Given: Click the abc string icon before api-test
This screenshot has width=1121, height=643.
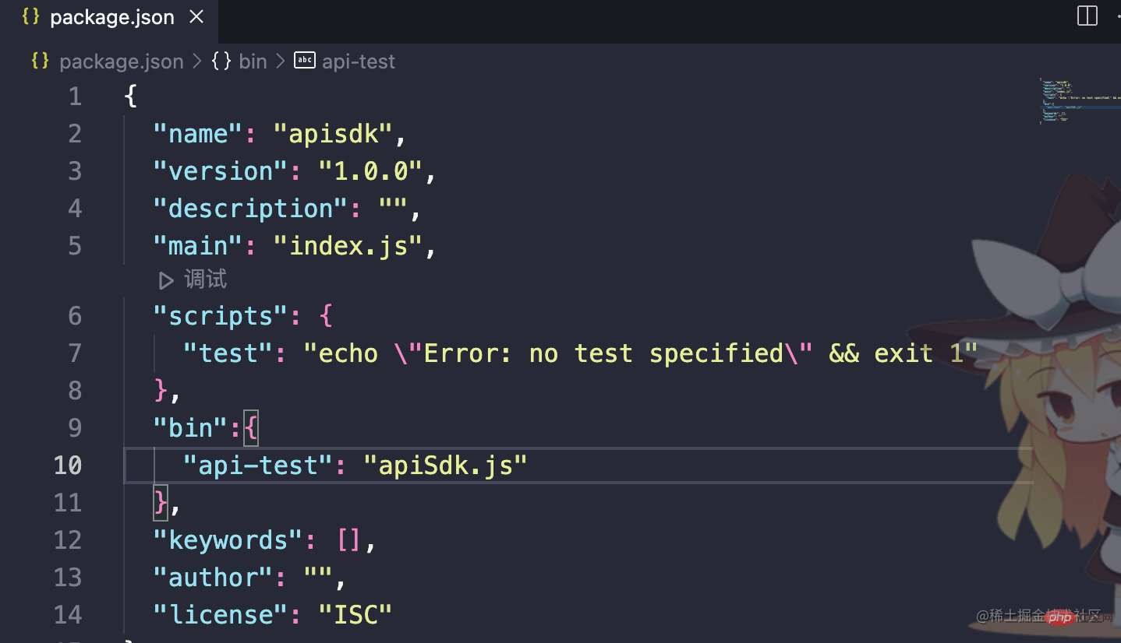Looking at the screenshot, I should tap(305, 61).
